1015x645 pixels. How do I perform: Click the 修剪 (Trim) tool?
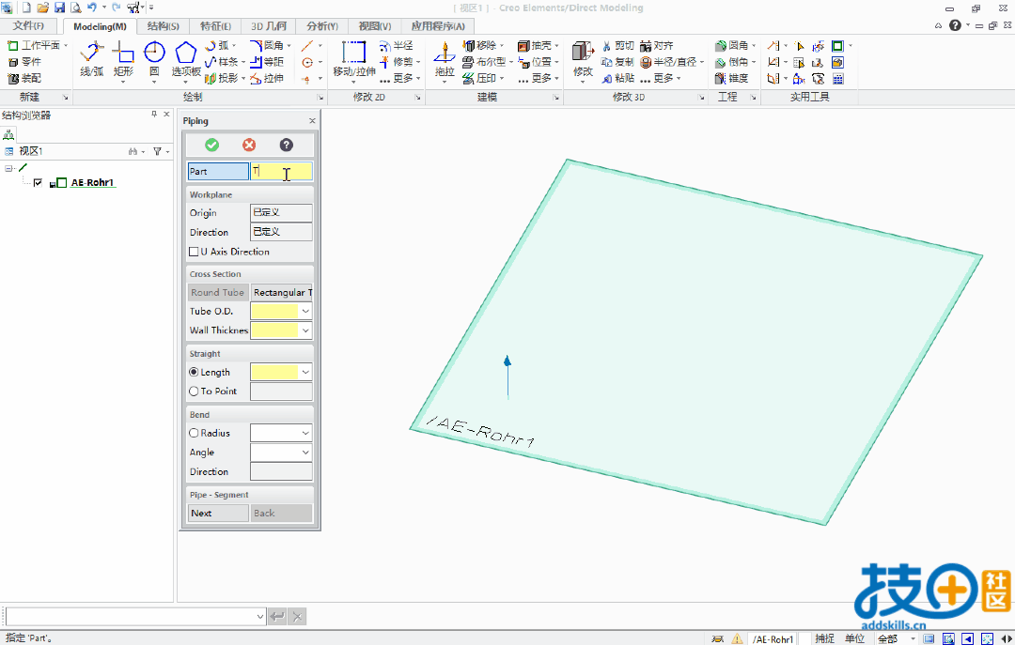click(397, 62)
